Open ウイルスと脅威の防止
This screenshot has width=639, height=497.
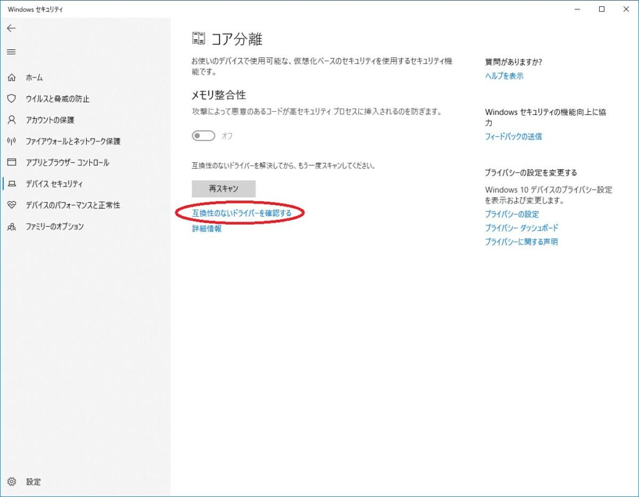(x=57, y=99)
